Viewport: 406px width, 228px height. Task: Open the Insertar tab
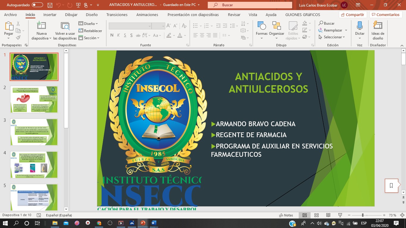[x=50, y=15]
